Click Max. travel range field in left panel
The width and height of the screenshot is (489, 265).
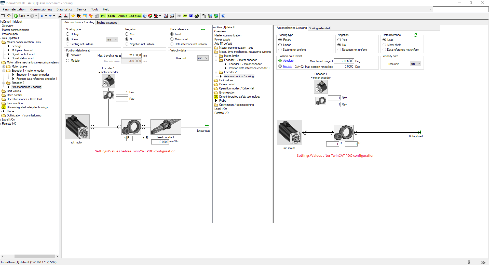pos(131,55)
